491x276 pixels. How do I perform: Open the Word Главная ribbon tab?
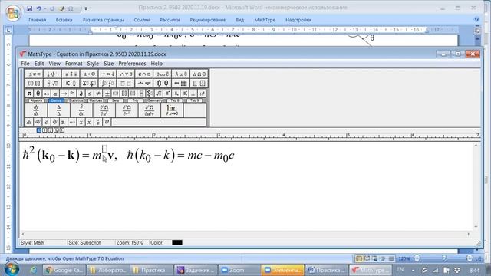38,20
